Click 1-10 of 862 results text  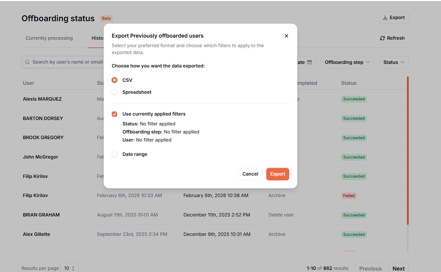click(x=327, y=268)
